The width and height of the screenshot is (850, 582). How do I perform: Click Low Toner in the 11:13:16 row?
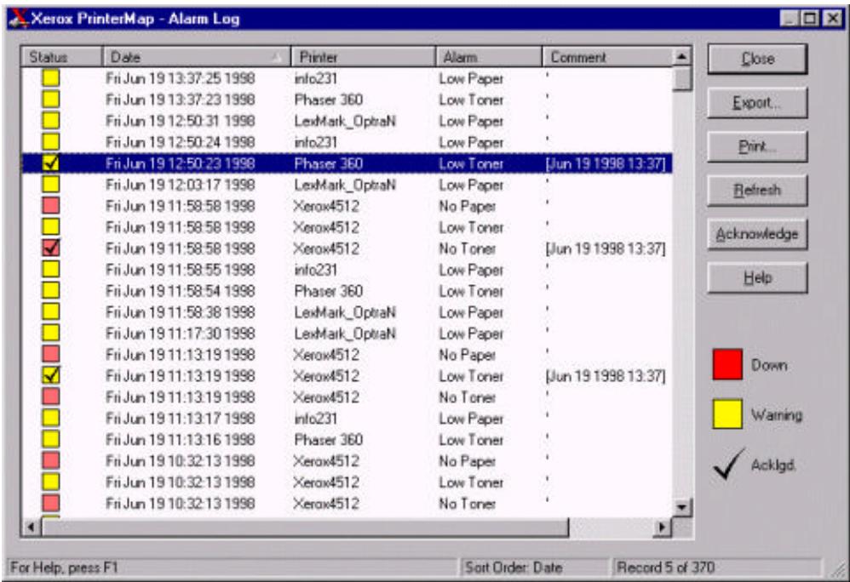(x=471, y=440)
